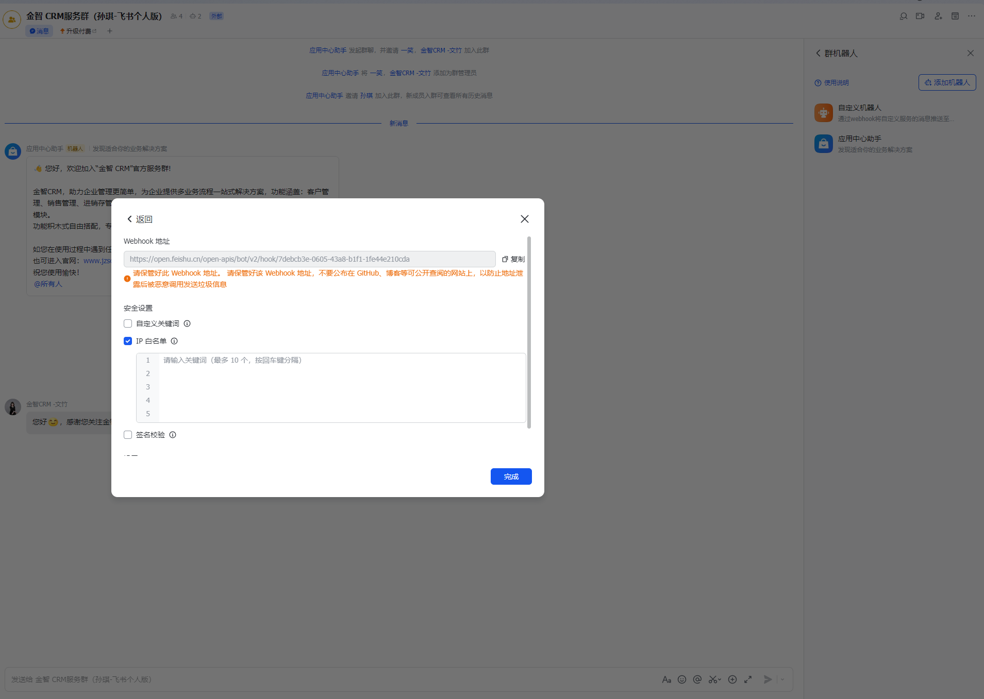This screenshot has height=699, width=984.
Task: Enable the 签名校验 checkbox
Action: click(128, 435)
